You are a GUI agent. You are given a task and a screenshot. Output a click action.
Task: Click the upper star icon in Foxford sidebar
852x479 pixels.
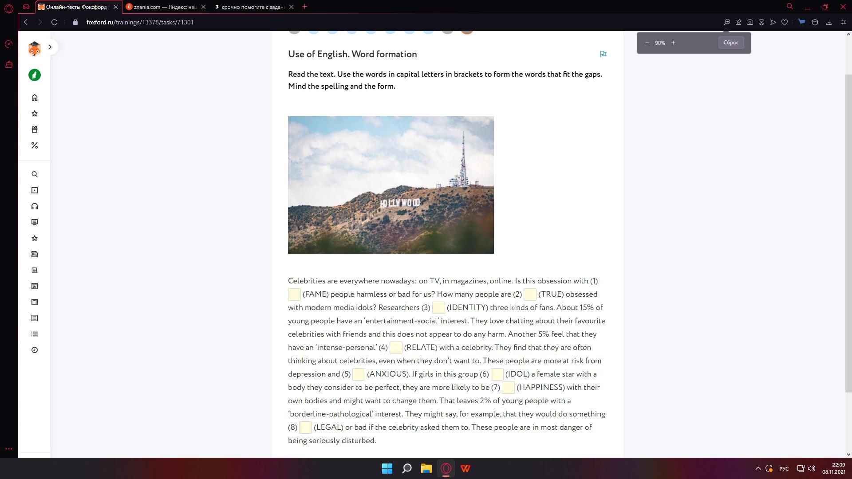click(35, 114)
